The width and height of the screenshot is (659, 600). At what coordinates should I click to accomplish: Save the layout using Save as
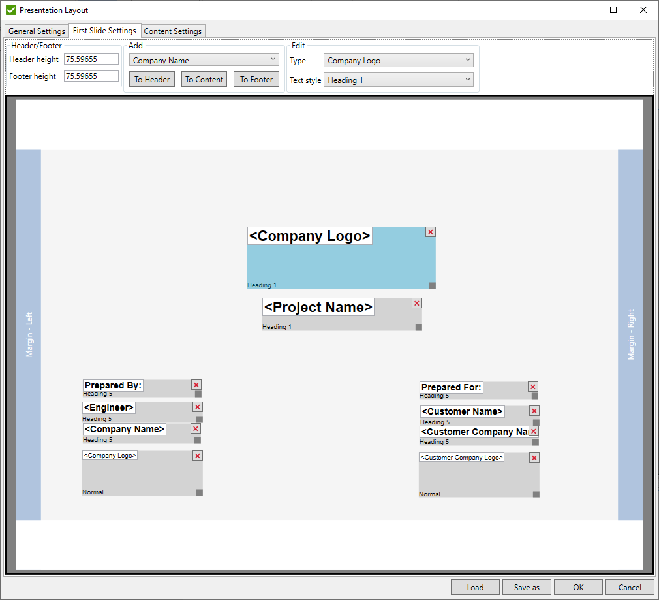pyautogui.click(x=526, y=586)
